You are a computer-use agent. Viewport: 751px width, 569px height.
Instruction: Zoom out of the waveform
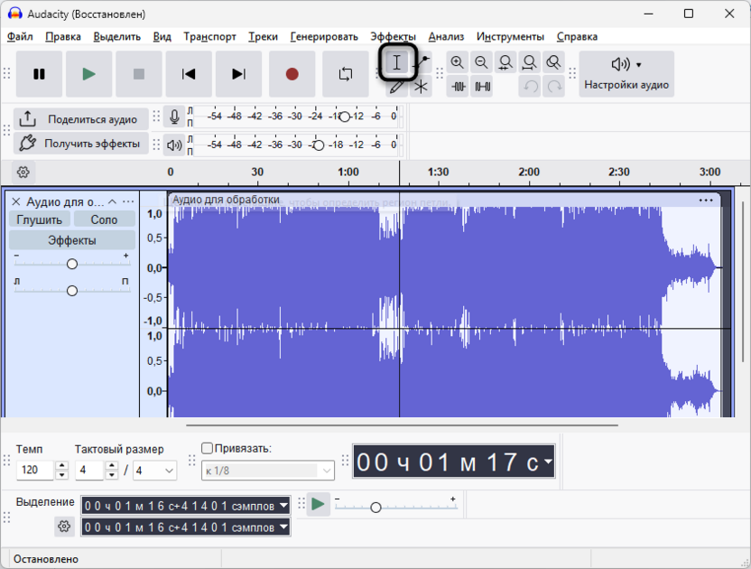tap(481, 62)
